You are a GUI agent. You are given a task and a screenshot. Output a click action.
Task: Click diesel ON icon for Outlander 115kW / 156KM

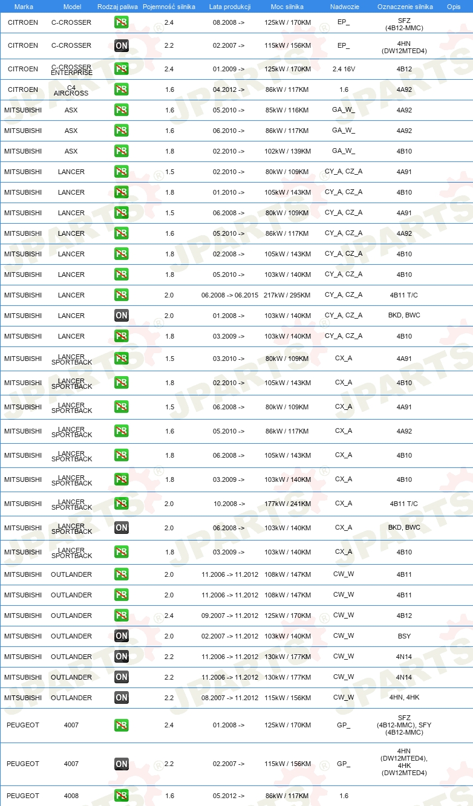coord(122,698)
